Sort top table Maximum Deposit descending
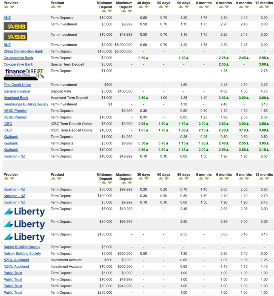This screenshot has height=296, width=274. click(x=130, y=11)
